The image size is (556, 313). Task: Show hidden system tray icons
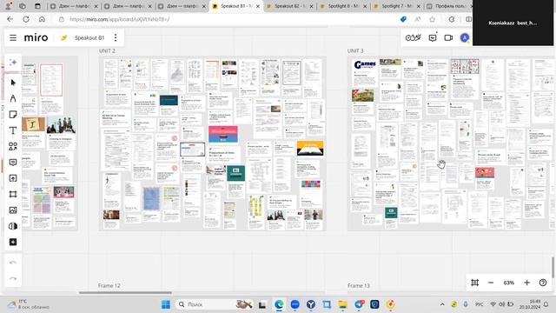tap(442, 304)
